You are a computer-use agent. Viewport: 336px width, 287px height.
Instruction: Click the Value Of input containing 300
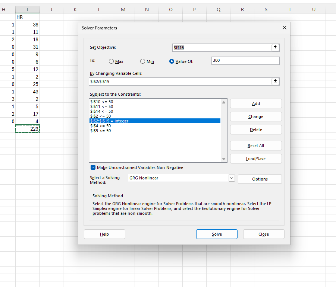[x=245, y=61]
